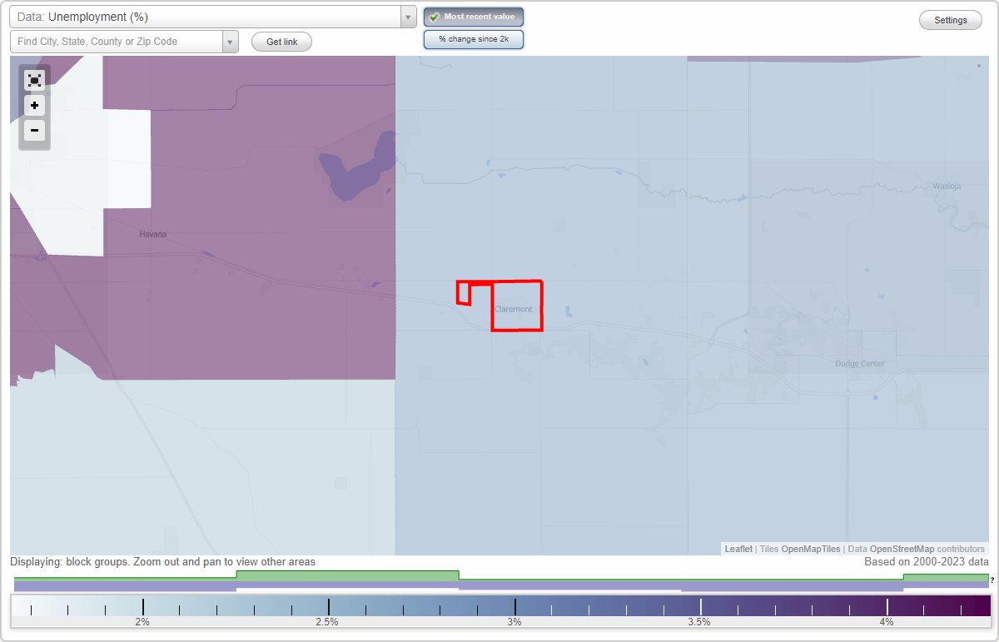Zoom out with the minus button
Image resolution: width=999 pixels, height=642 pixels.
pos(34,130)
